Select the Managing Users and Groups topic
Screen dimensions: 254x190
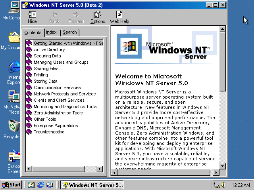[61, 62]
